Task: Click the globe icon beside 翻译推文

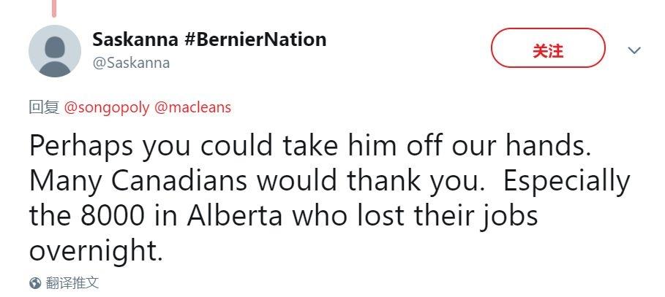Action: (x=34, y=283)
